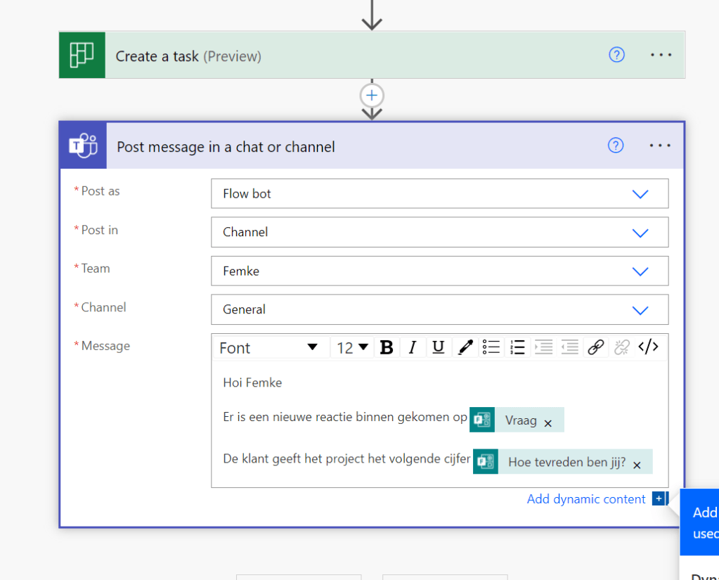Apply underline formatting in message editor
Viewport: 719px width, 580px height.
(439, 347)
